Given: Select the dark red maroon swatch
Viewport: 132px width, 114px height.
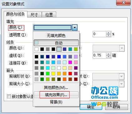Looking at the screenshot, I should [76, 79].
